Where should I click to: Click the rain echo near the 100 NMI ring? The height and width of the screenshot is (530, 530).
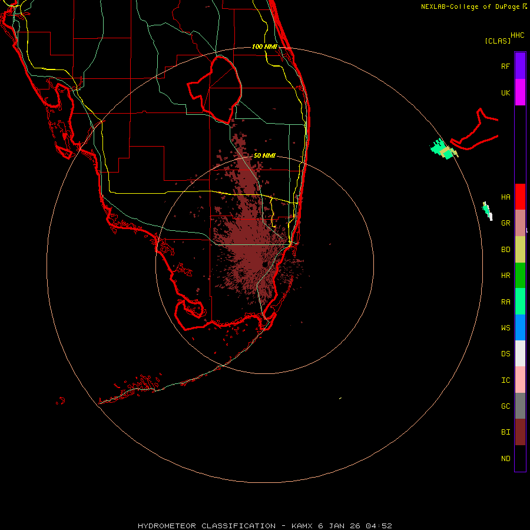(443, 150)
